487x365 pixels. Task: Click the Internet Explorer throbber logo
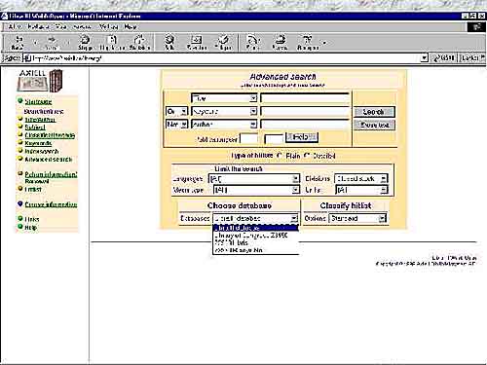476,27
